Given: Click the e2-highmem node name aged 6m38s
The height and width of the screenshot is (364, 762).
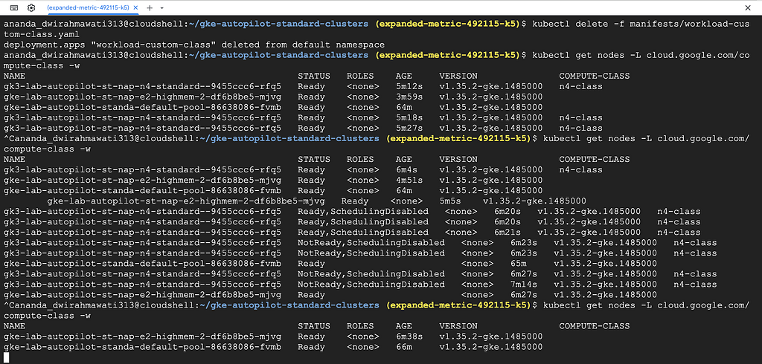Looking at the screenshot, I should point(142,337).
